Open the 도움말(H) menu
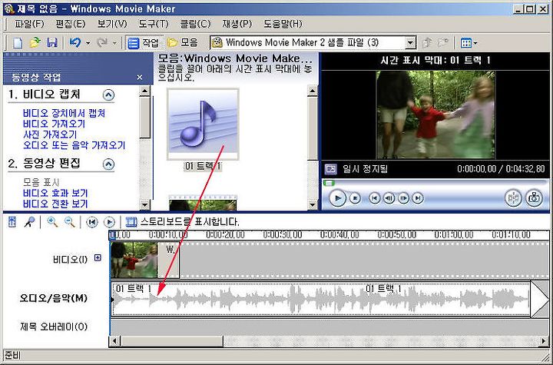The image size is (553, 365). coord(283,24)
